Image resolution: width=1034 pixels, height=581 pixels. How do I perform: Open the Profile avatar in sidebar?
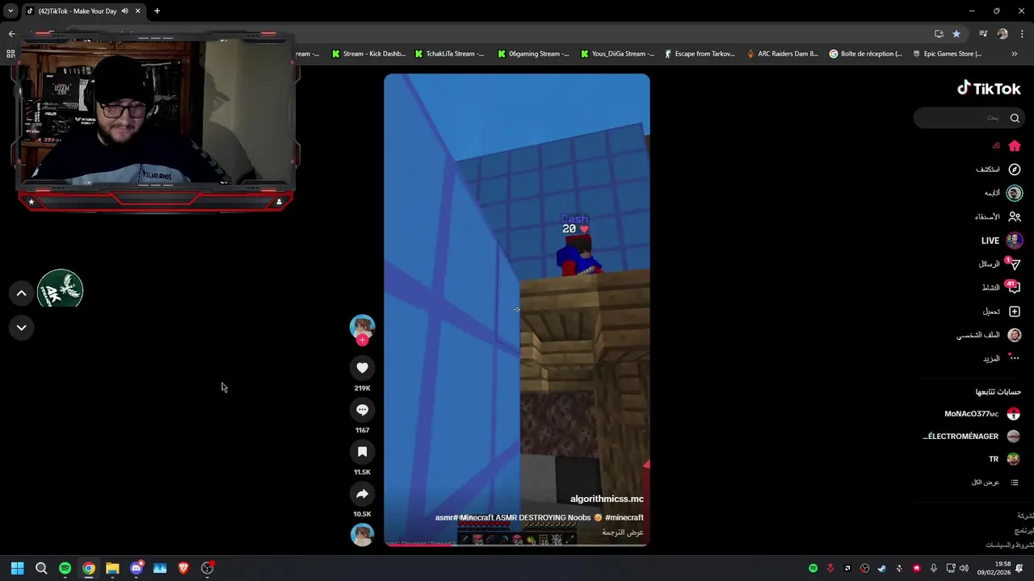(1015, 335)
